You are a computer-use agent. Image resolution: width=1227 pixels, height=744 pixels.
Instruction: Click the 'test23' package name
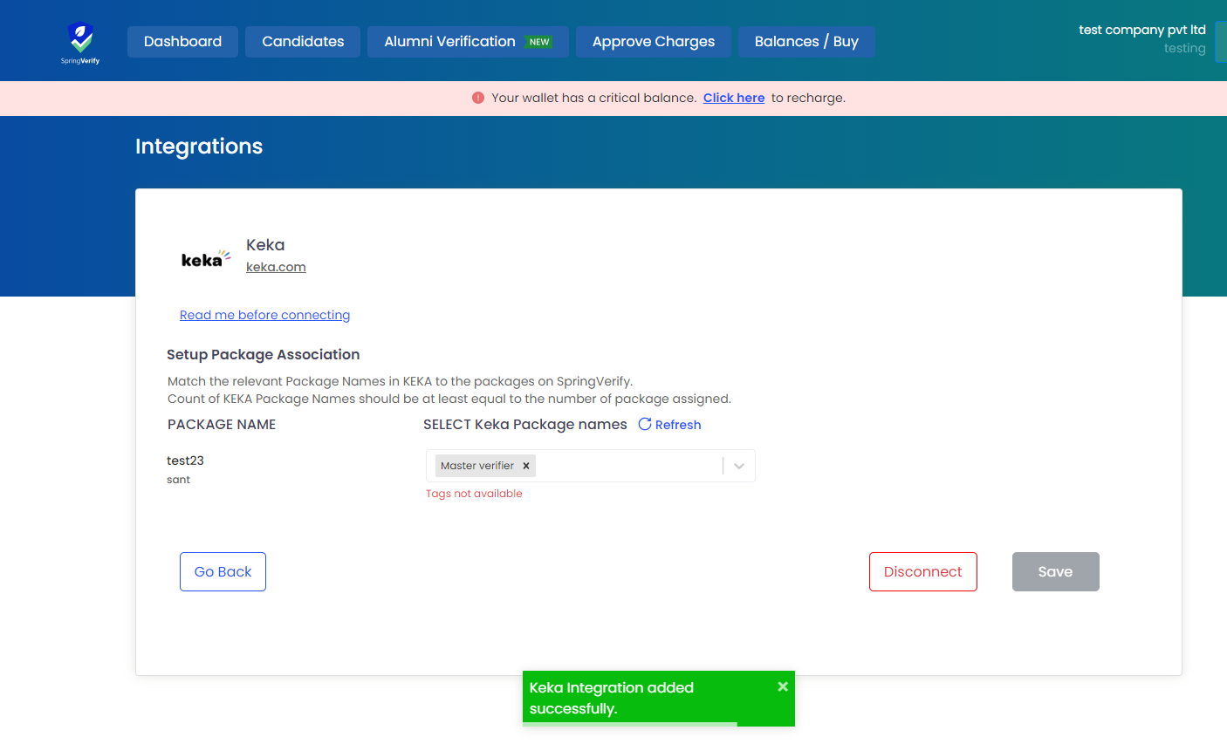pos(185,461)
